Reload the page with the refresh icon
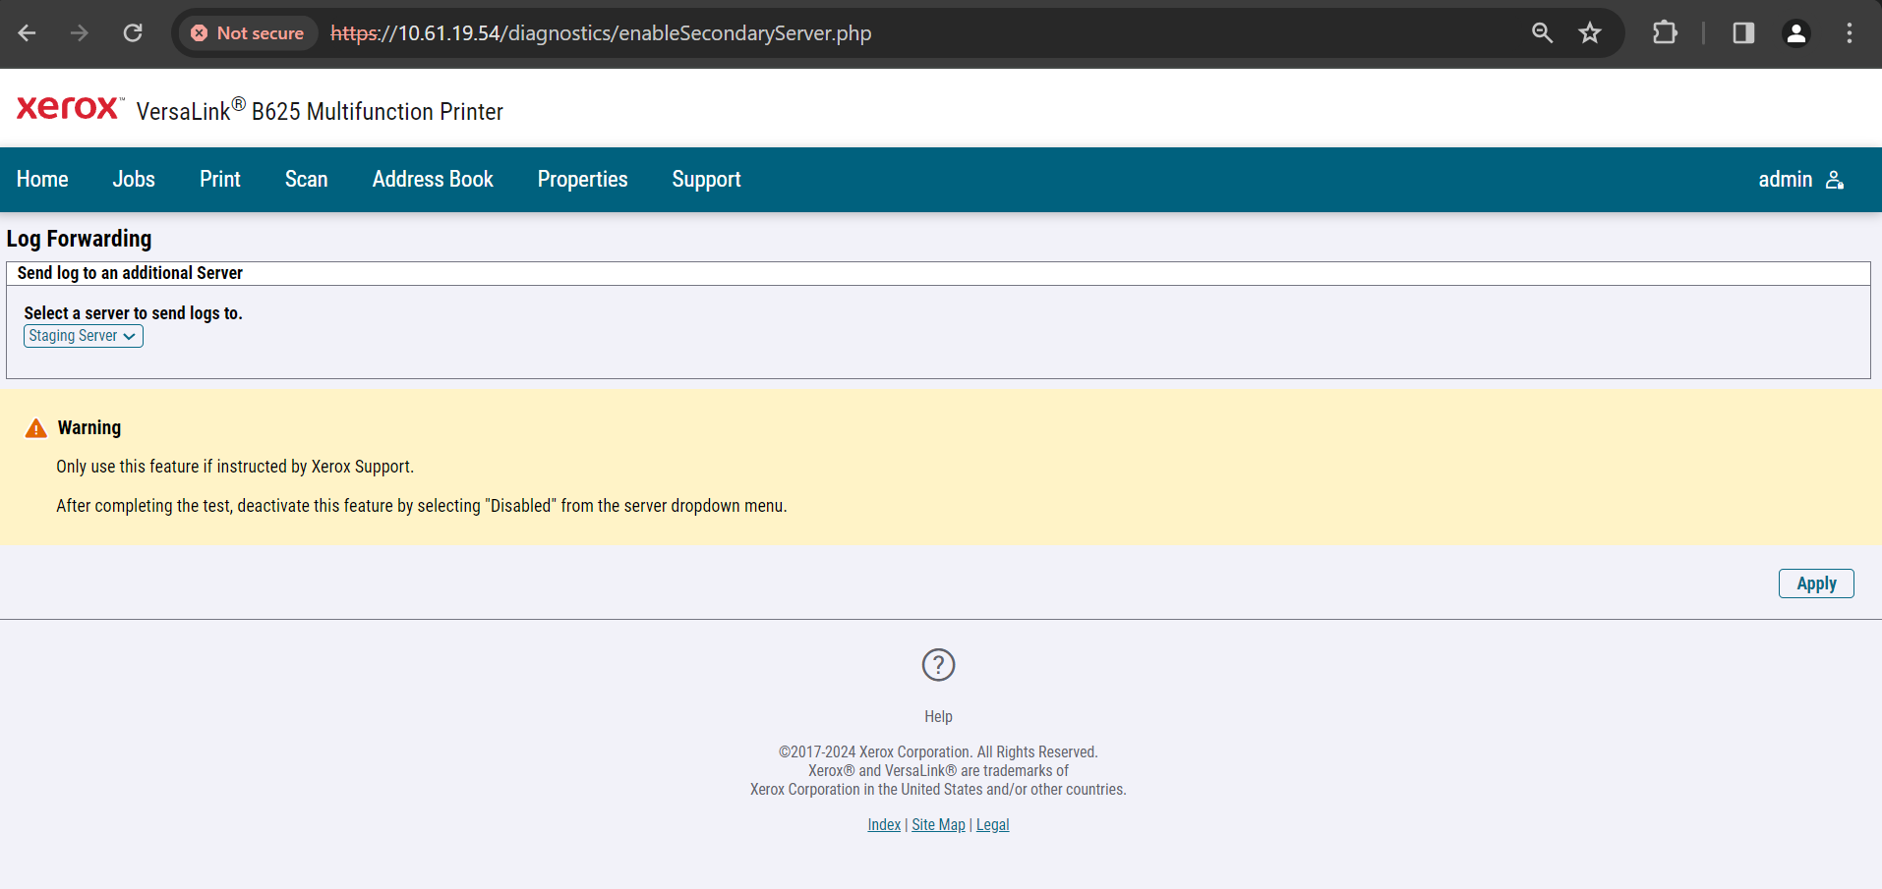Image resolution: width=1882 pixels, height=889 pixels. point(133,33)
